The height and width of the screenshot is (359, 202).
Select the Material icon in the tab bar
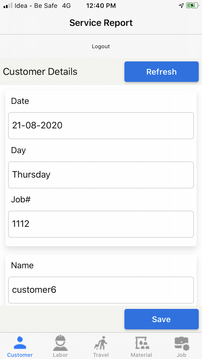point(141,343)
